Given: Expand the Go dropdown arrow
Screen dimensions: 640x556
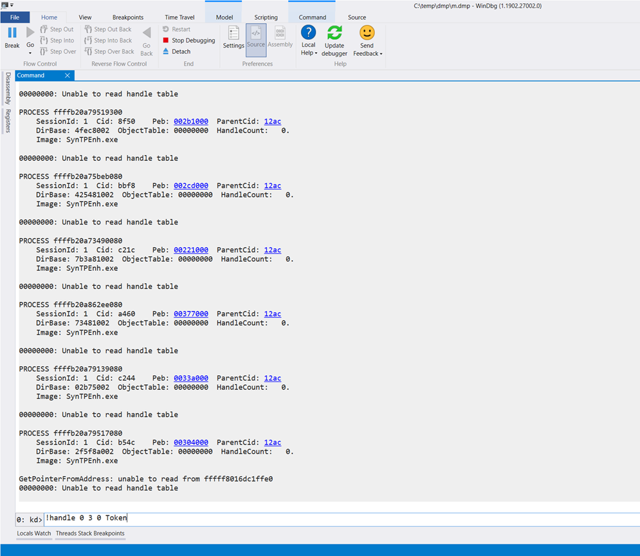Looking at the screenshot, I should (x=30, y=53).
